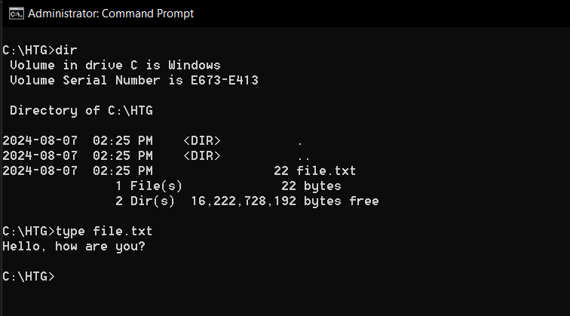Click the "Directory of C:\HTG" line
This screenshot has width=570, height=316.
[x=81, y=111]
